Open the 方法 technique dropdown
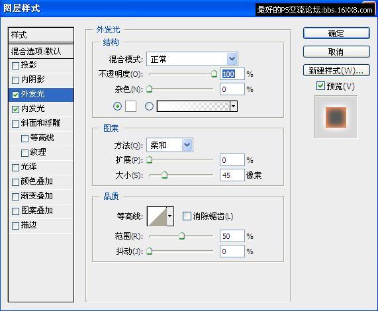This screenshot has height=311, width=378. (x=169, y=145)
